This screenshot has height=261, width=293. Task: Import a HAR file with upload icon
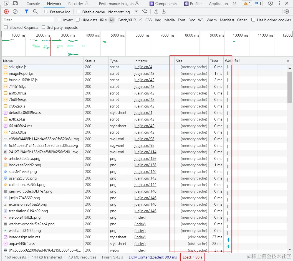pos(156,12)
